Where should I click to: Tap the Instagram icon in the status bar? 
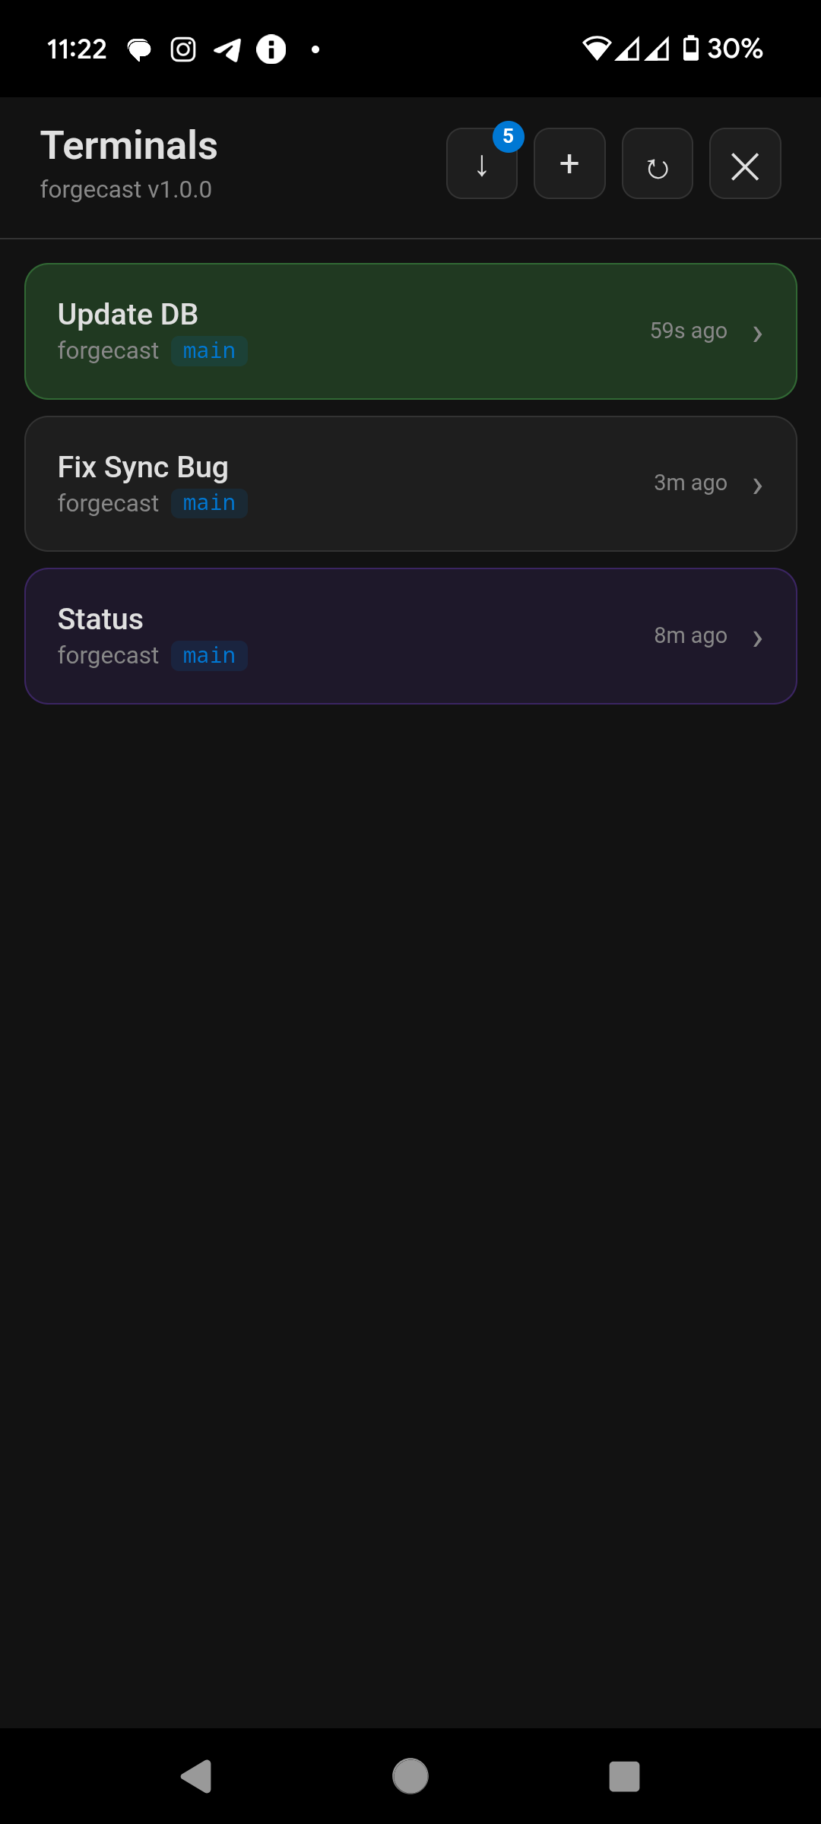coord(182,49)
